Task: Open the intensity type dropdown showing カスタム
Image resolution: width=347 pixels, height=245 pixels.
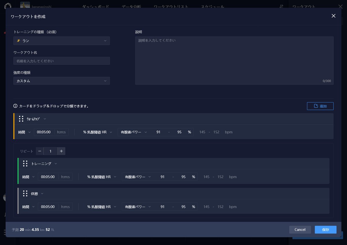Action: coord(62,81)
